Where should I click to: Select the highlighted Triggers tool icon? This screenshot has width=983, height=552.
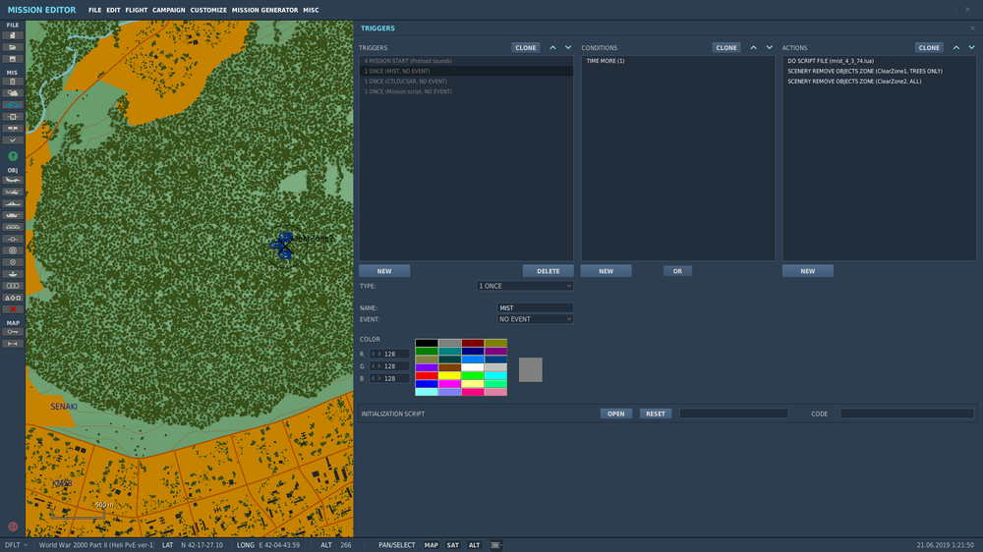(13, 105)
